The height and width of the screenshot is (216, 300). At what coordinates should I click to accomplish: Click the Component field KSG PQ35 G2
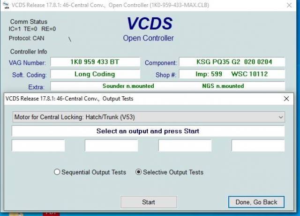click(x=232, y=62)
